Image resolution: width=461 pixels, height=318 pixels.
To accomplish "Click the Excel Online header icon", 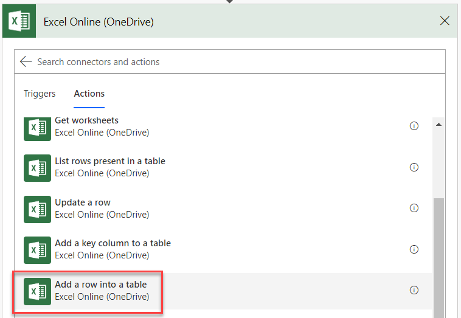I will pyautogui.click(x=21, y=21).
